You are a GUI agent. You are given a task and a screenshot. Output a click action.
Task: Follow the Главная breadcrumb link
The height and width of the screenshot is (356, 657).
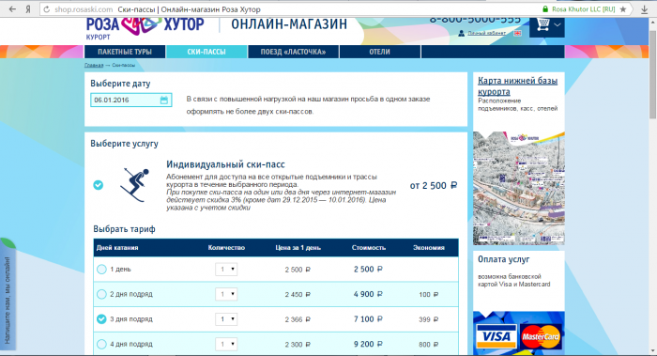[94, 65]
